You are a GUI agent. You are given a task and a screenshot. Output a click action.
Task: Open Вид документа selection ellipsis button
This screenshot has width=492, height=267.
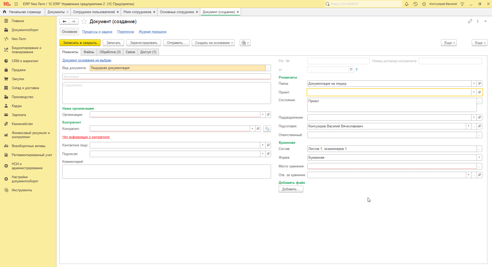pos(268,68)
